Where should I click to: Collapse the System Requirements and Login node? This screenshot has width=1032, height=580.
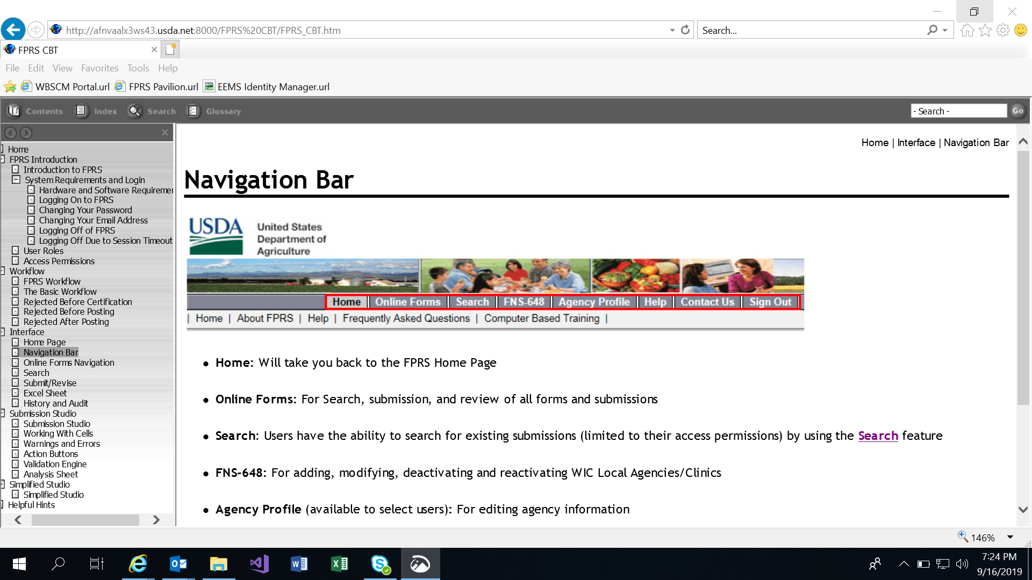16,180
